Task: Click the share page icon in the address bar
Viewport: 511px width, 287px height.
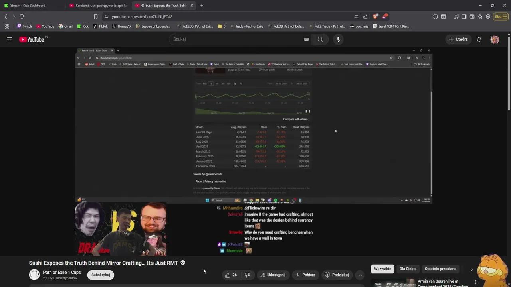Action: click(x=365, y=17)
